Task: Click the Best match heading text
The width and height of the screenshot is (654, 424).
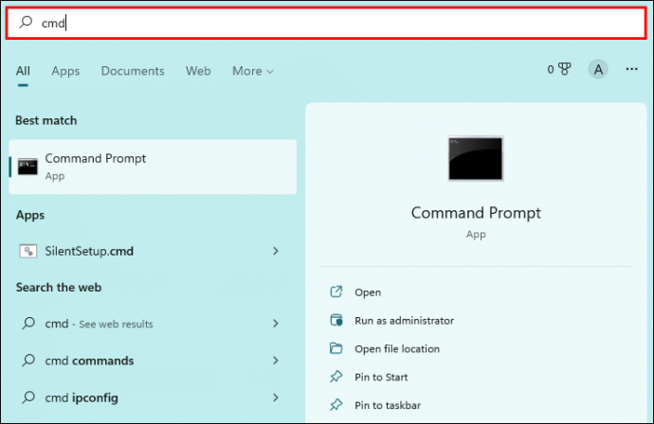Action: point(46,121)
